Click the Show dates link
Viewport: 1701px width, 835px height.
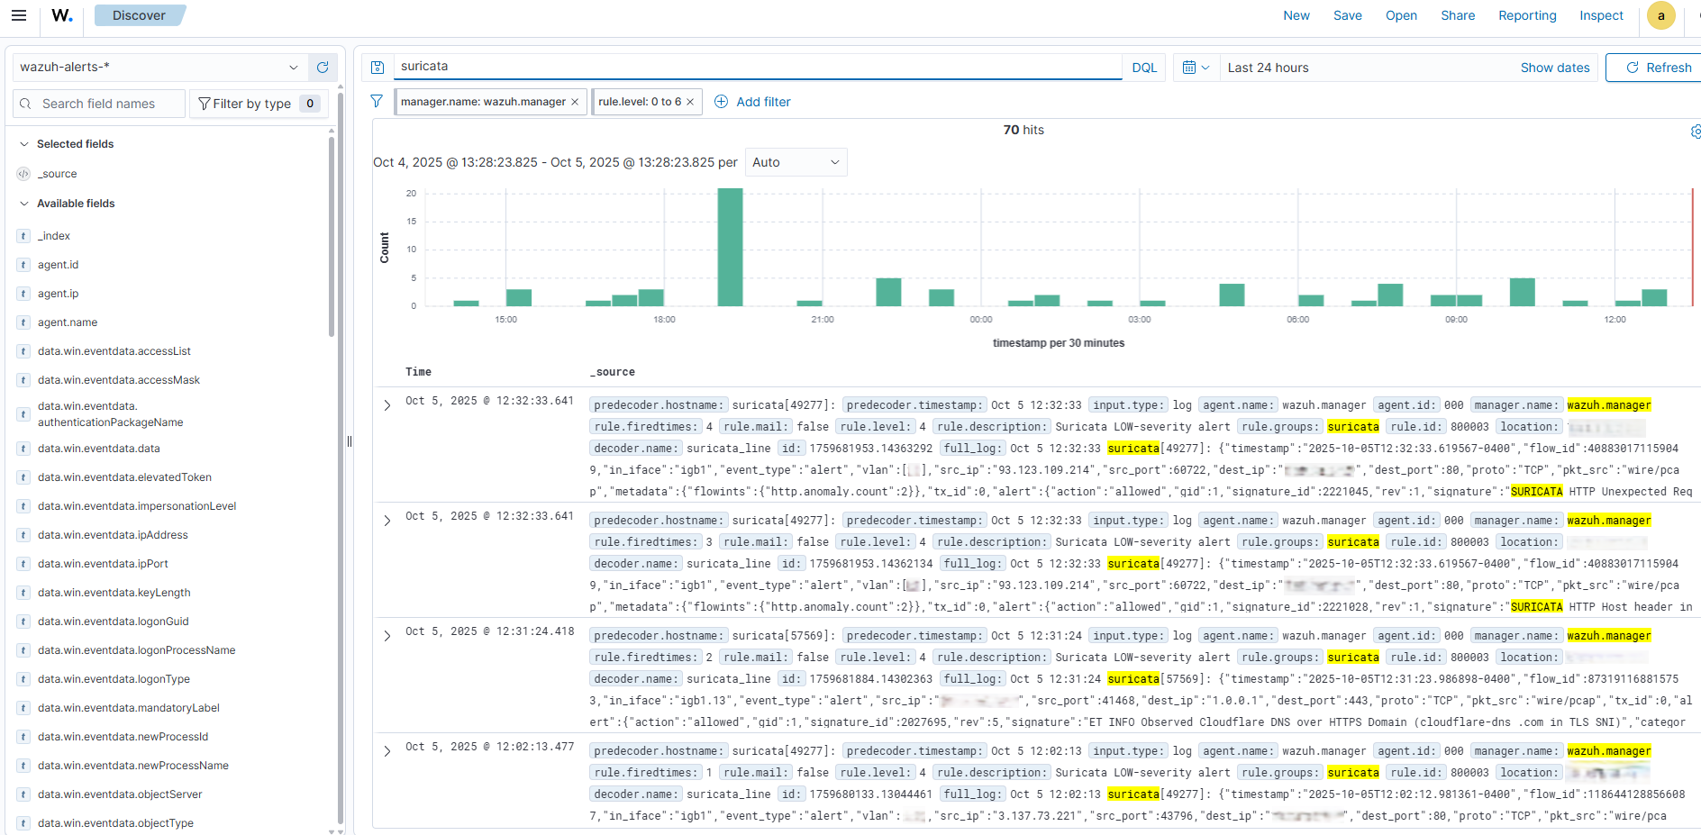(1554, 68)
